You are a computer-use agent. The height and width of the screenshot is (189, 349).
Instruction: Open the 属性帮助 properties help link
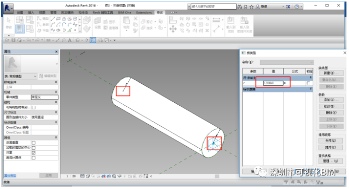pos(10,176)
